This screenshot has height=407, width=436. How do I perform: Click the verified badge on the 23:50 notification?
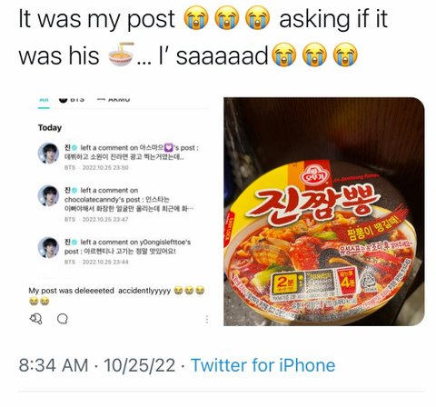(x=74, y=148)
